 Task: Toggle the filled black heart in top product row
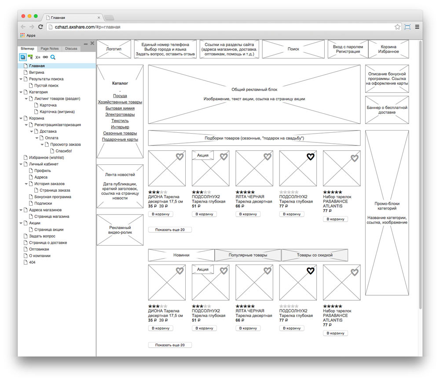coord(310,156)
